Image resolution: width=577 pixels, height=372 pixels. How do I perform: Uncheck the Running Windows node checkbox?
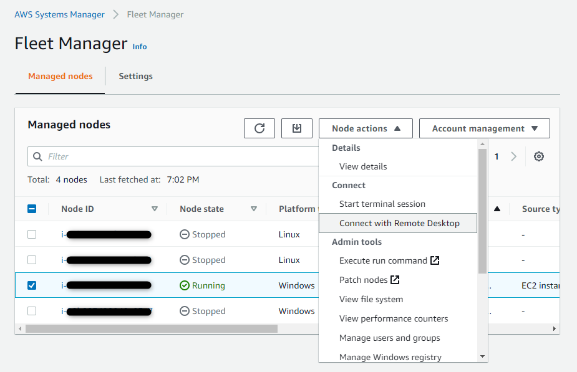pos(32,285)
